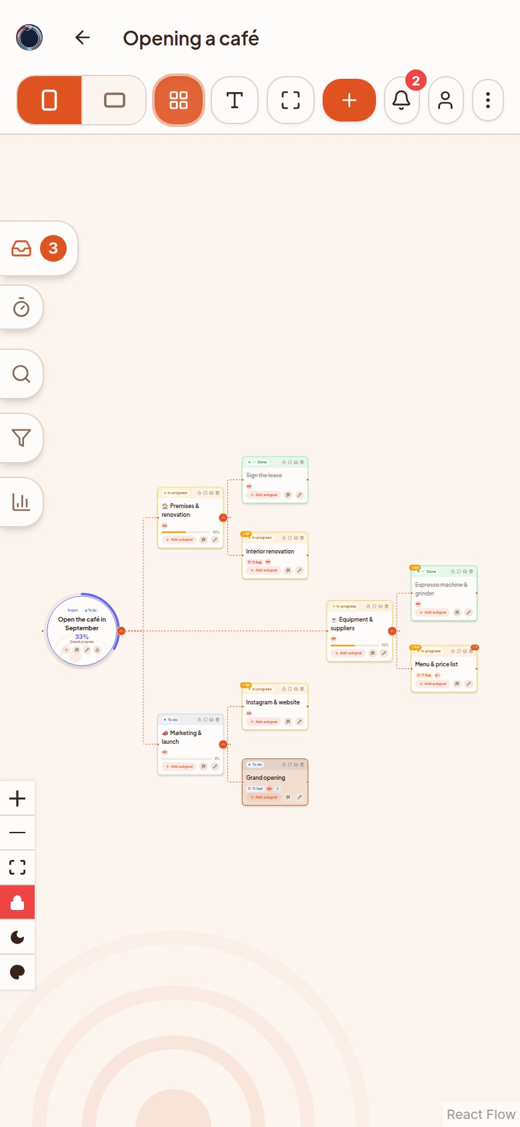The width and height of the screenshot is (520, 1127).
Task: Delete the Espresso machine & grinder goal
Action: [x=471, y=572]
